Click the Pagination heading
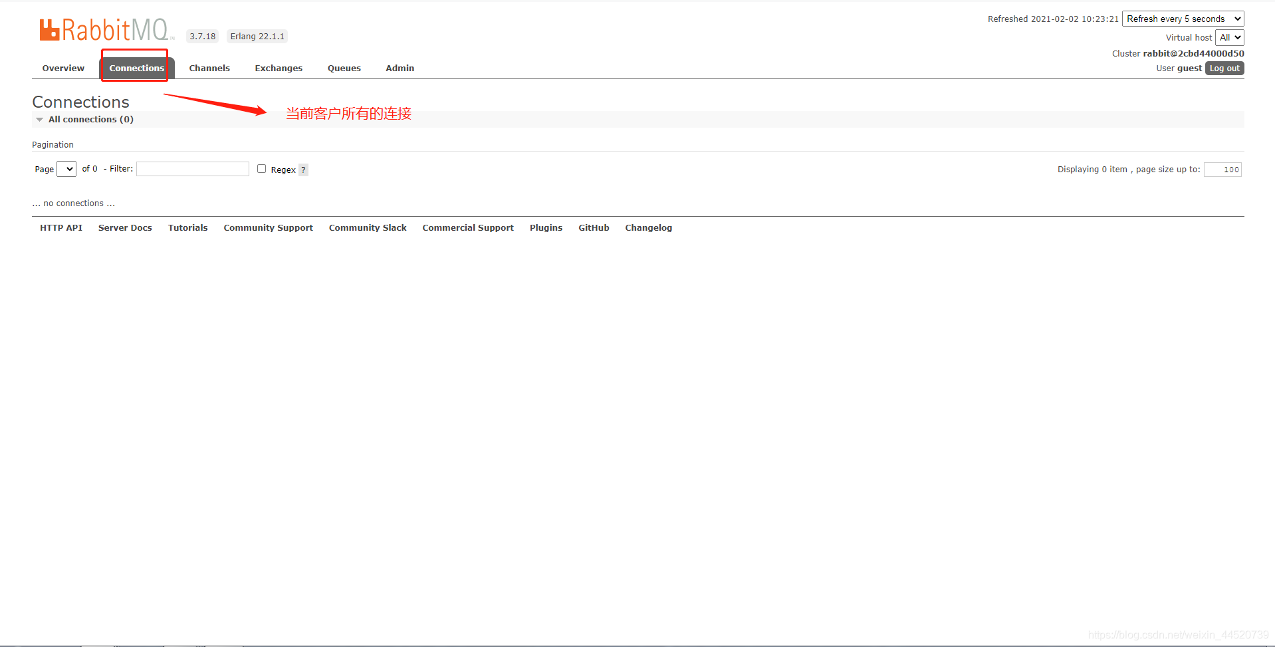This screenshot has width=1275, height=647. coord(53,144)
